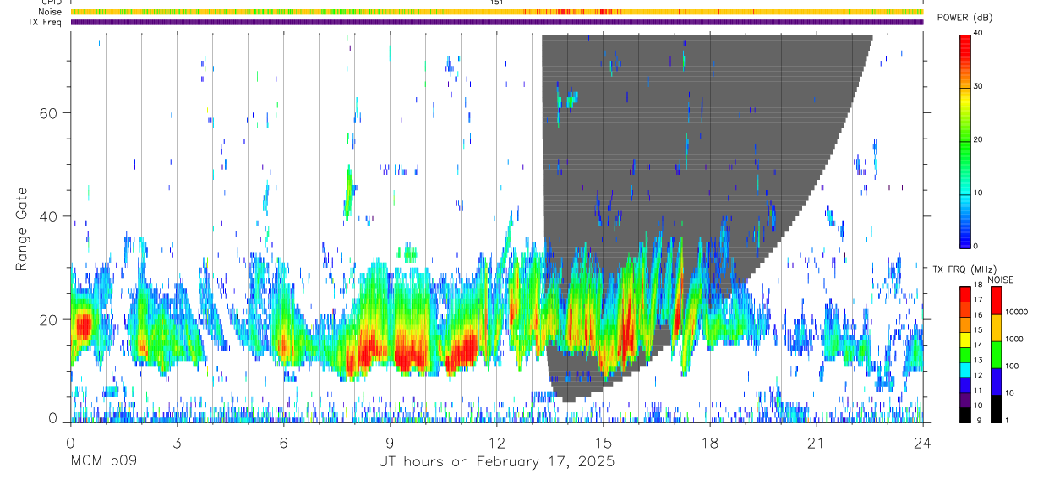Select top red segment of TX FRQ colorbar
The height and width of the screenshot is (479, 1038).
coord(965,295)
